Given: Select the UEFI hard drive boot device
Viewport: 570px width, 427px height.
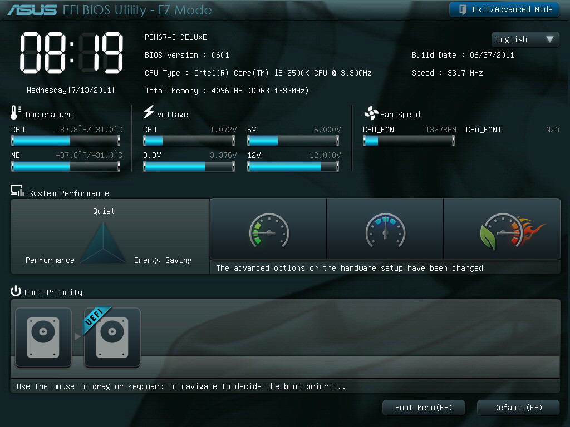Looking at the screenshot, I should tap(112, 337).
